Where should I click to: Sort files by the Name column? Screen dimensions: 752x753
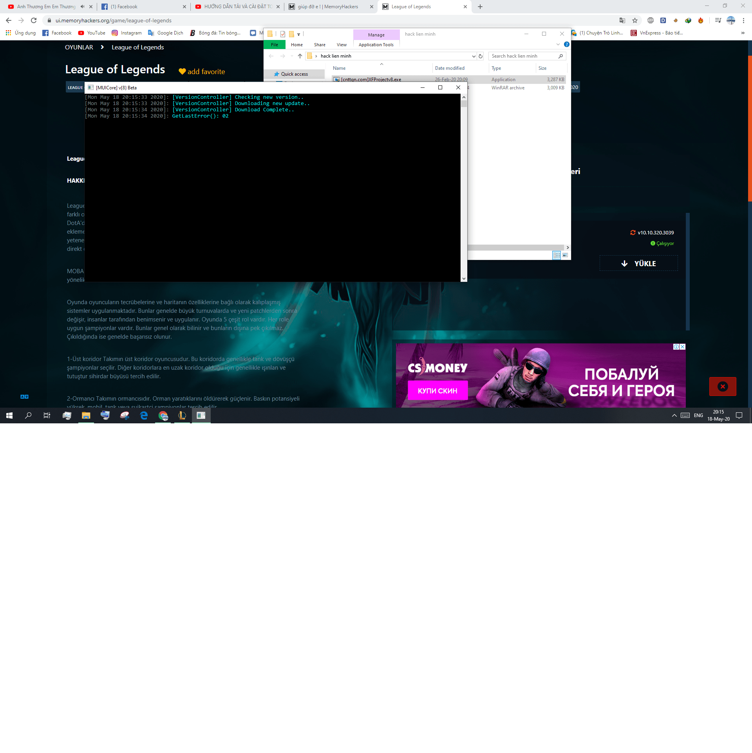[339, 68]
